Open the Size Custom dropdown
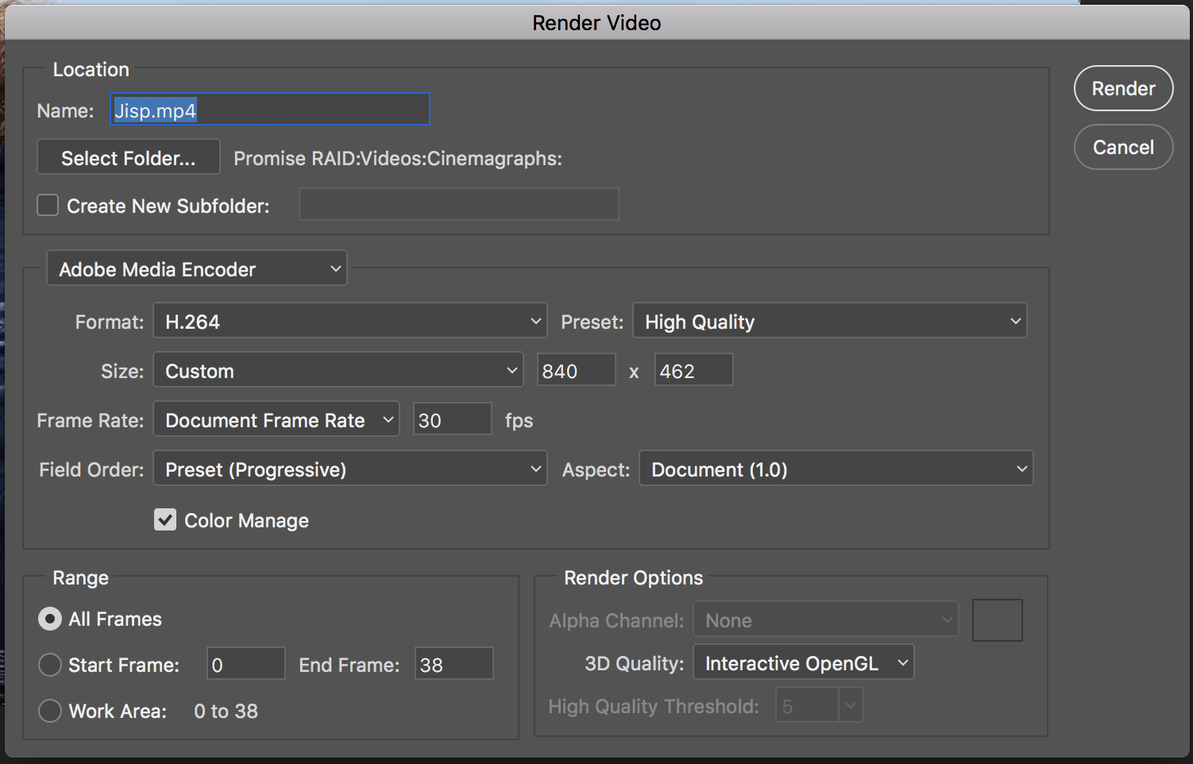This screenshot has width=1193, height=764. pyautogui.click(x=338, y=370)
